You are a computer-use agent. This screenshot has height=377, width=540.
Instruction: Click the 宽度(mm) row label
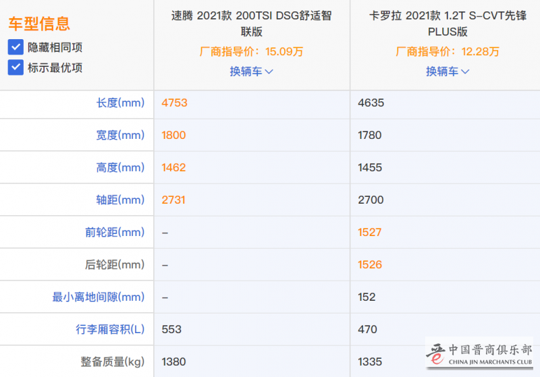[120, 135]
